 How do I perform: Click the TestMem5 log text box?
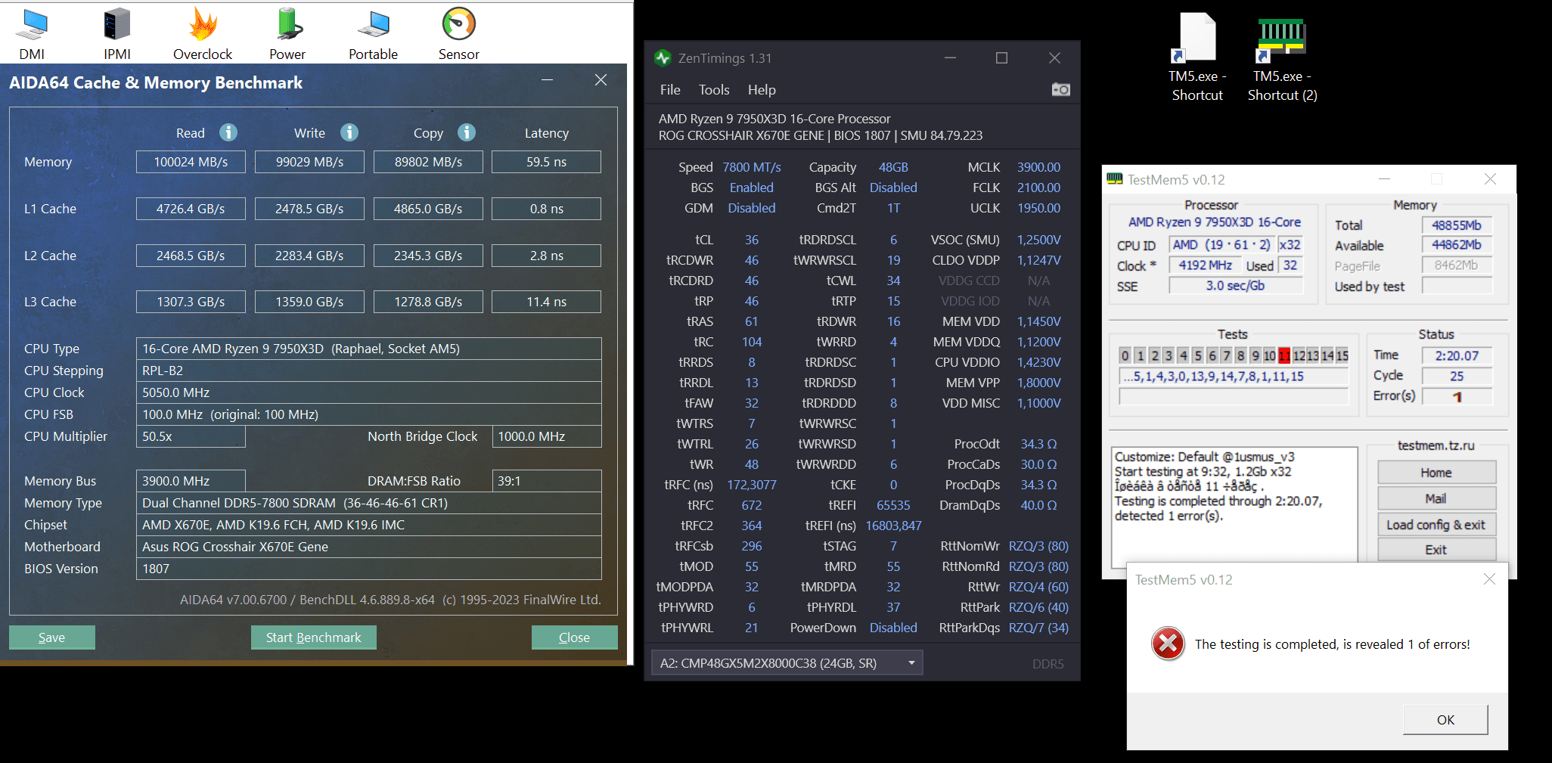(1234, 507)
